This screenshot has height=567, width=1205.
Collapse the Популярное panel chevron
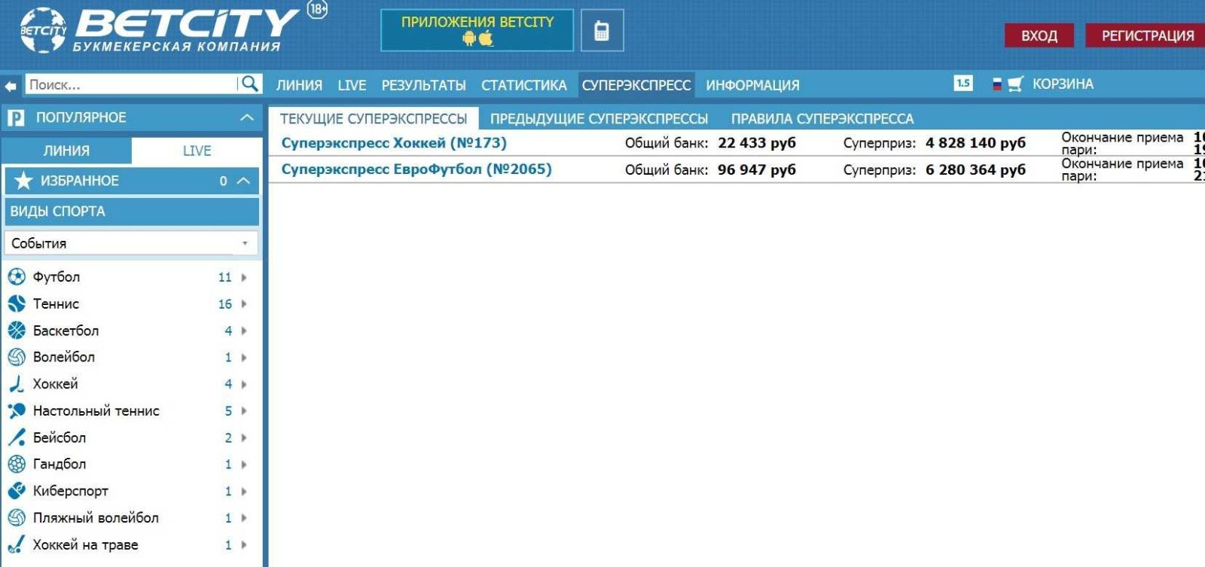[x=246, y=117]
